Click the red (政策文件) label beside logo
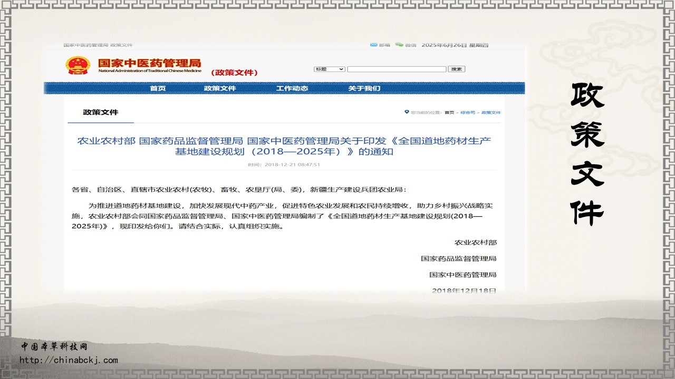Viewport: 675px width, 379px height. [x=234, y=73]
